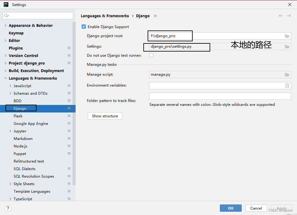
Task: Browse for Django Settings file
Action: [x=287, y=46]
